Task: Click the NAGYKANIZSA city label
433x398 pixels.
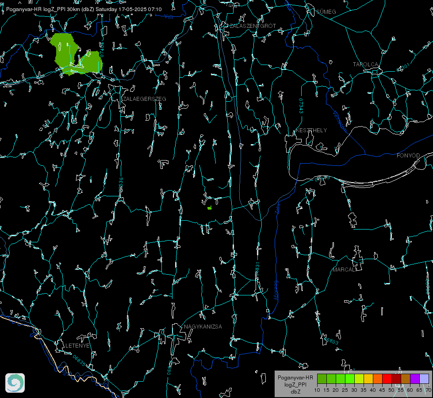Action: 203,326
